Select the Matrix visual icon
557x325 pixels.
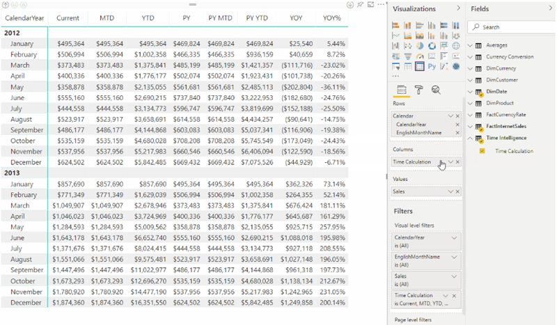point(419,67)
